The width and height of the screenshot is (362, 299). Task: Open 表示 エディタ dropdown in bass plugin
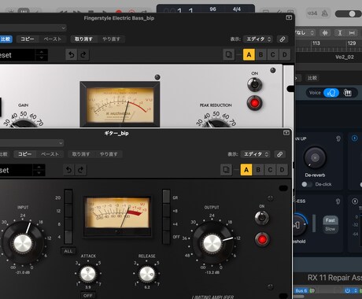pyautogui.click(x=258, y=39)
